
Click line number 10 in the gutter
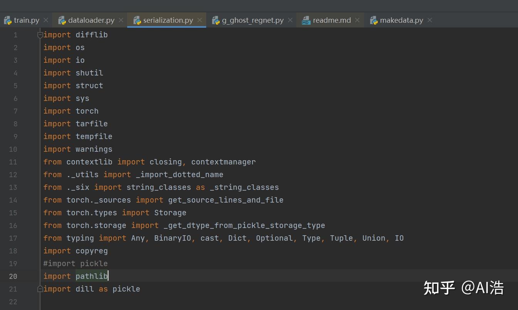pos(13,149)
